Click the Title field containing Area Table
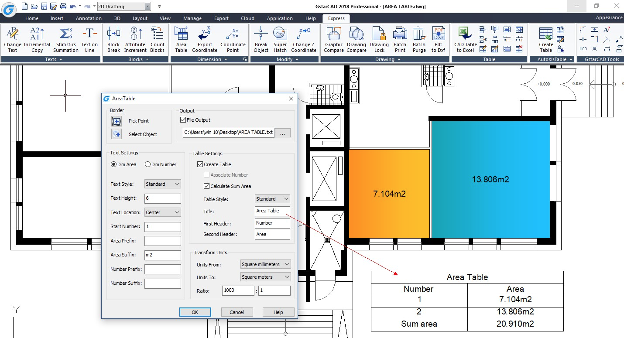This screenshot has height=338, width=624. point(272,211)
